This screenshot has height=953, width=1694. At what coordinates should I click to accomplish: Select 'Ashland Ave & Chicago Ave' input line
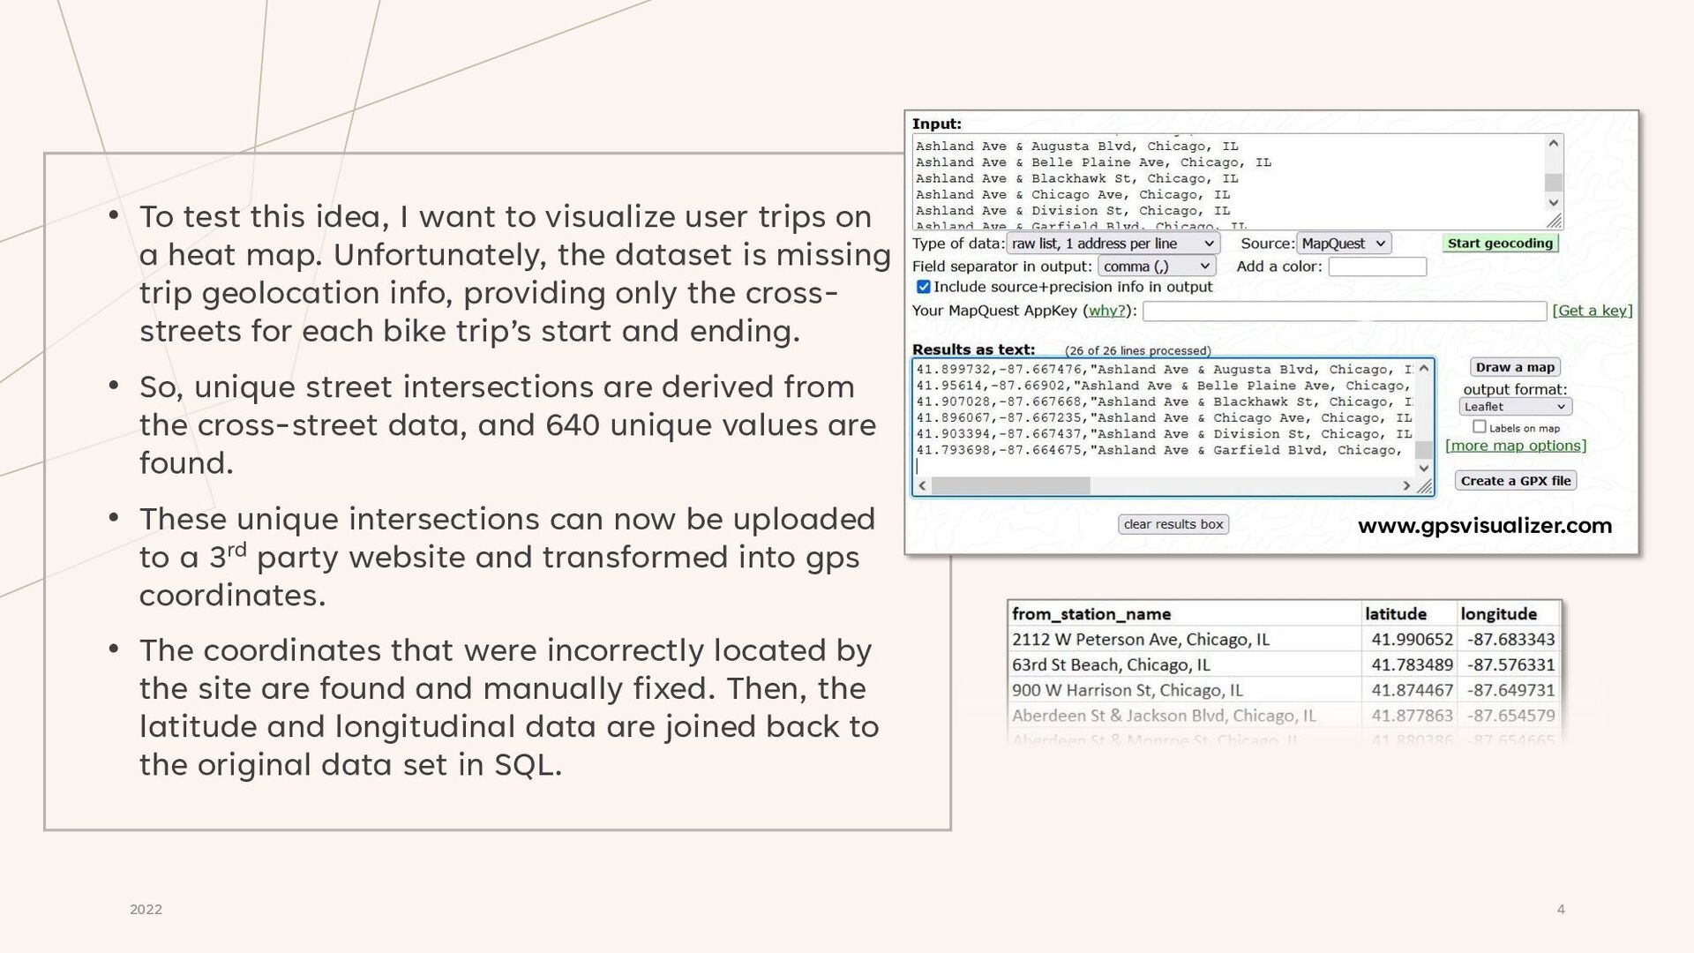[x=1072, y=195]
